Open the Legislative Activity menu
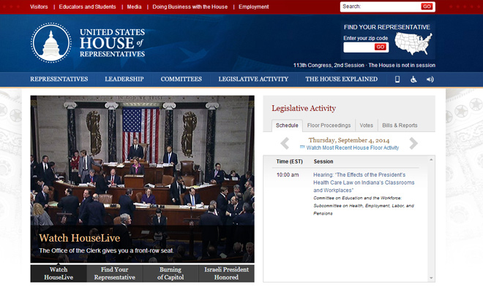Viewport: 483px width, 292px height. pyautogui.click(x=253, y=79)
